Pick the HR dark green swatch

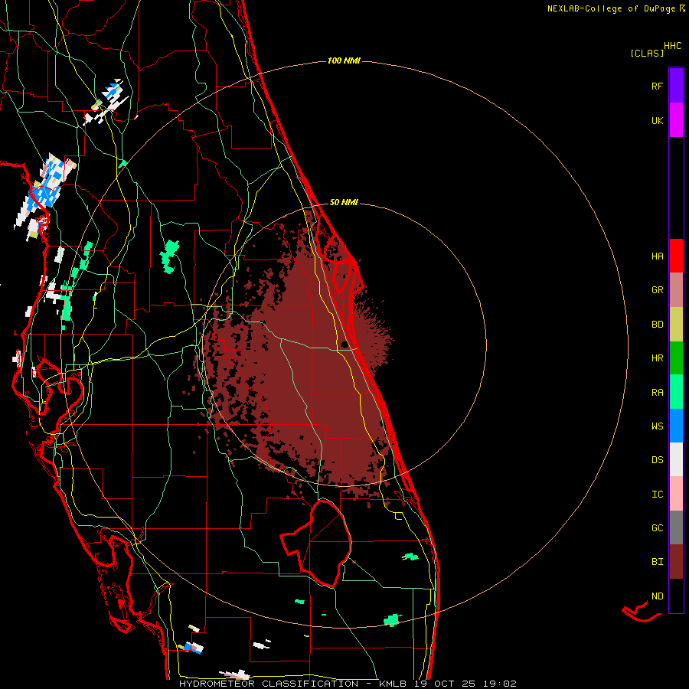[x=676, y=358]
